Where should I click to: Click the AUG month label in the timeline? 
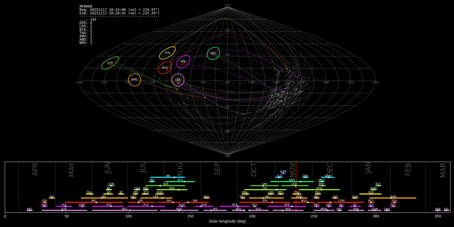pyautogui.click(x=180, y=170)
